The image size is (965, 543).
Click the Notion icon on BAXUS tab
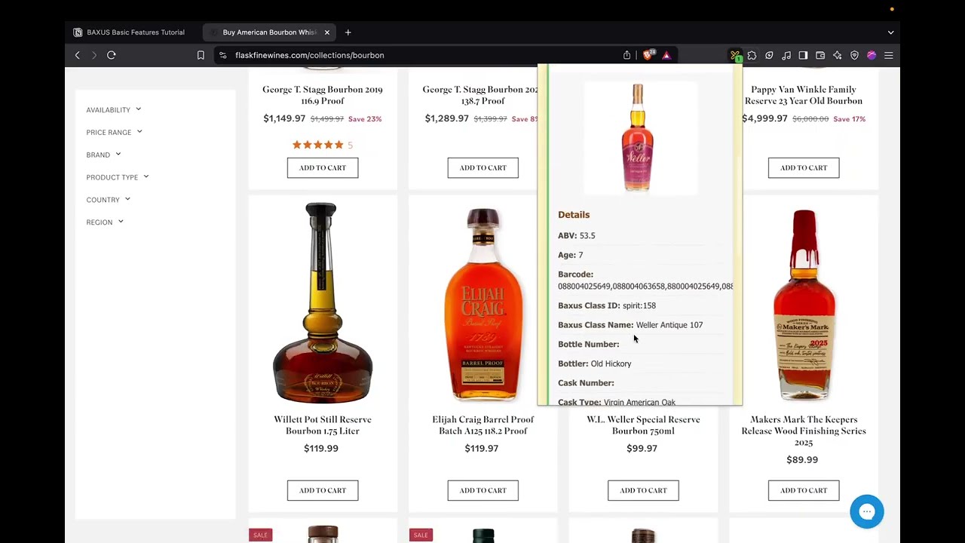[78, 32]
